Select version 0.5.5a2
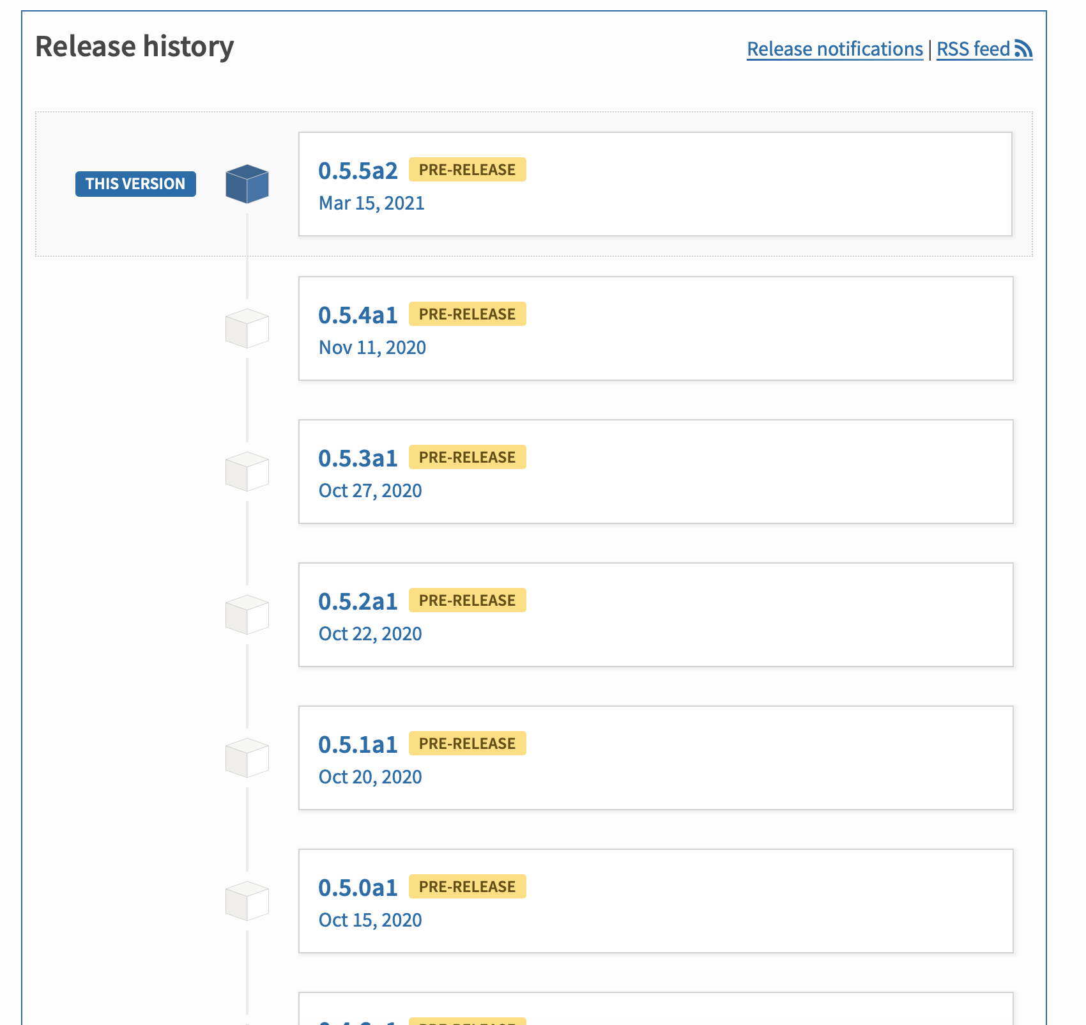 (x=358, y=170)
